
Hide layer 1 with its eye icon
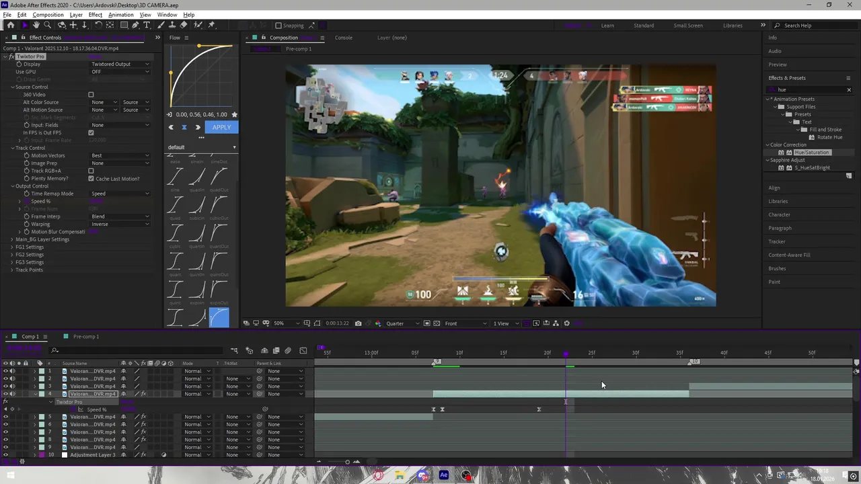(5, 371)
